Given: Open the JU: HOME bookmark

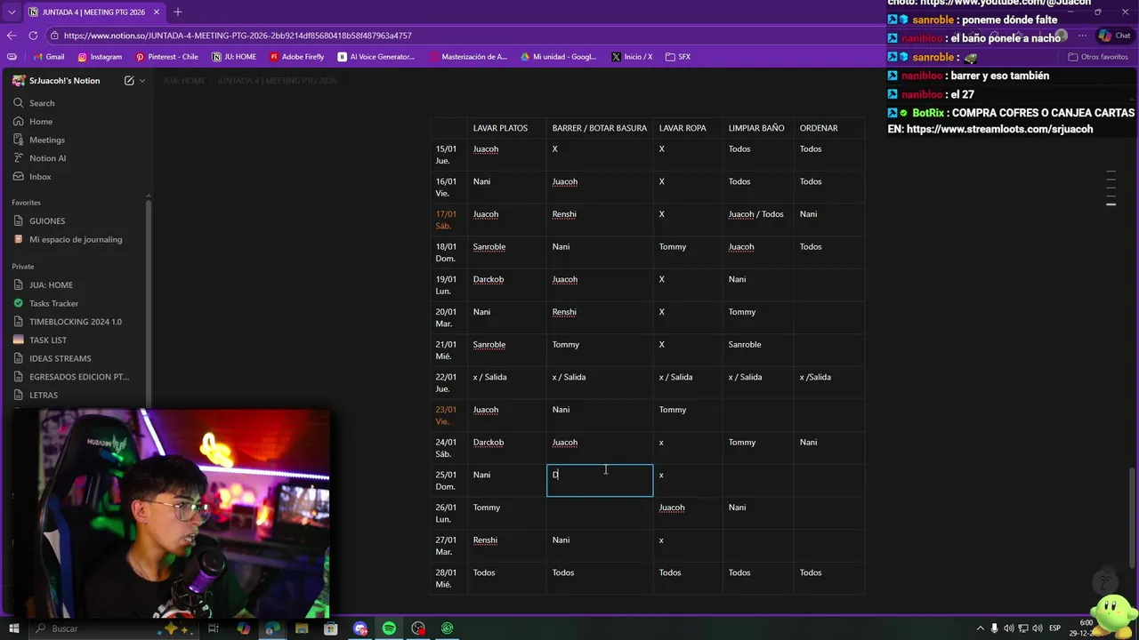Looking at the screenshot, I should pos(234,57).
